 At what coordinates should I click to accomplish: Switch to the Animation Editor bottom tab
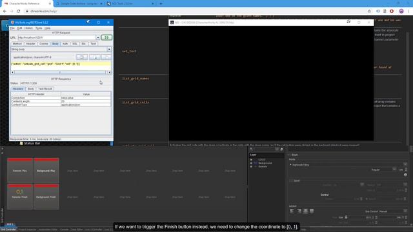pos(48,229)
